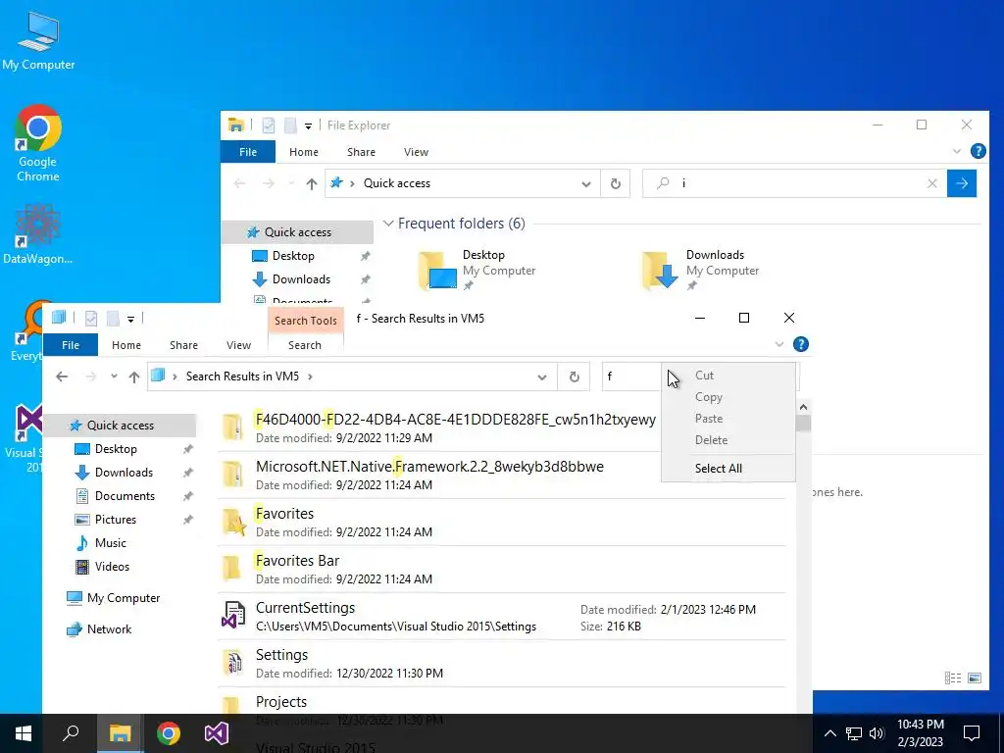
Task: Select Pictures in Search Results sidebar
Action: coord(116,520)
